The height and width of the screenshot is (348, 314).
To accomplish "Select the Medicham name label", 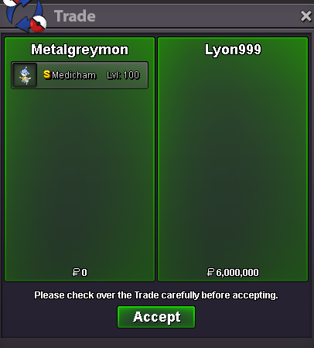I will (74, 75).
